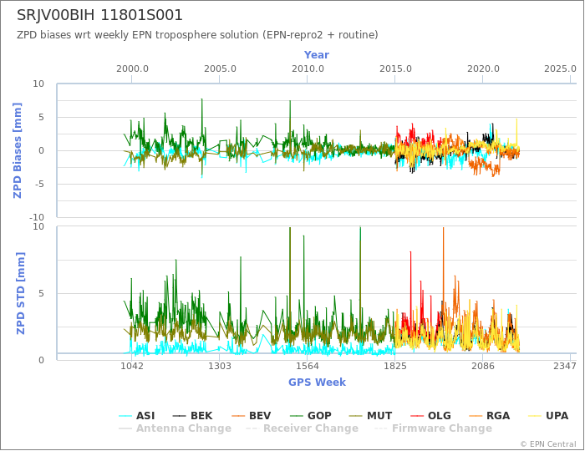
Task: Click the 1042 GPS week label
Action: pyautogui.click(x=132, y=366)
